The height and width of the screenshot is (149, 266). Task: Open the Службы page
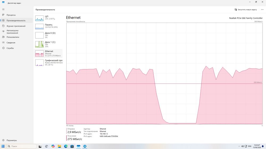click(16, 48)
